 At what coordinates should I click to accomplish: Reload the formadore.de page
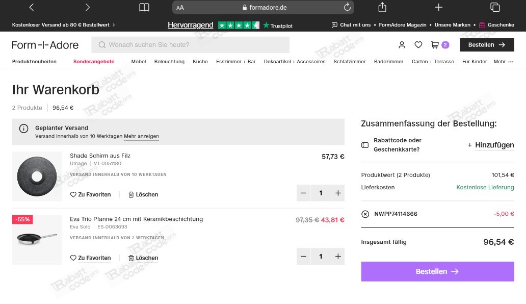[x=347, y=7]
